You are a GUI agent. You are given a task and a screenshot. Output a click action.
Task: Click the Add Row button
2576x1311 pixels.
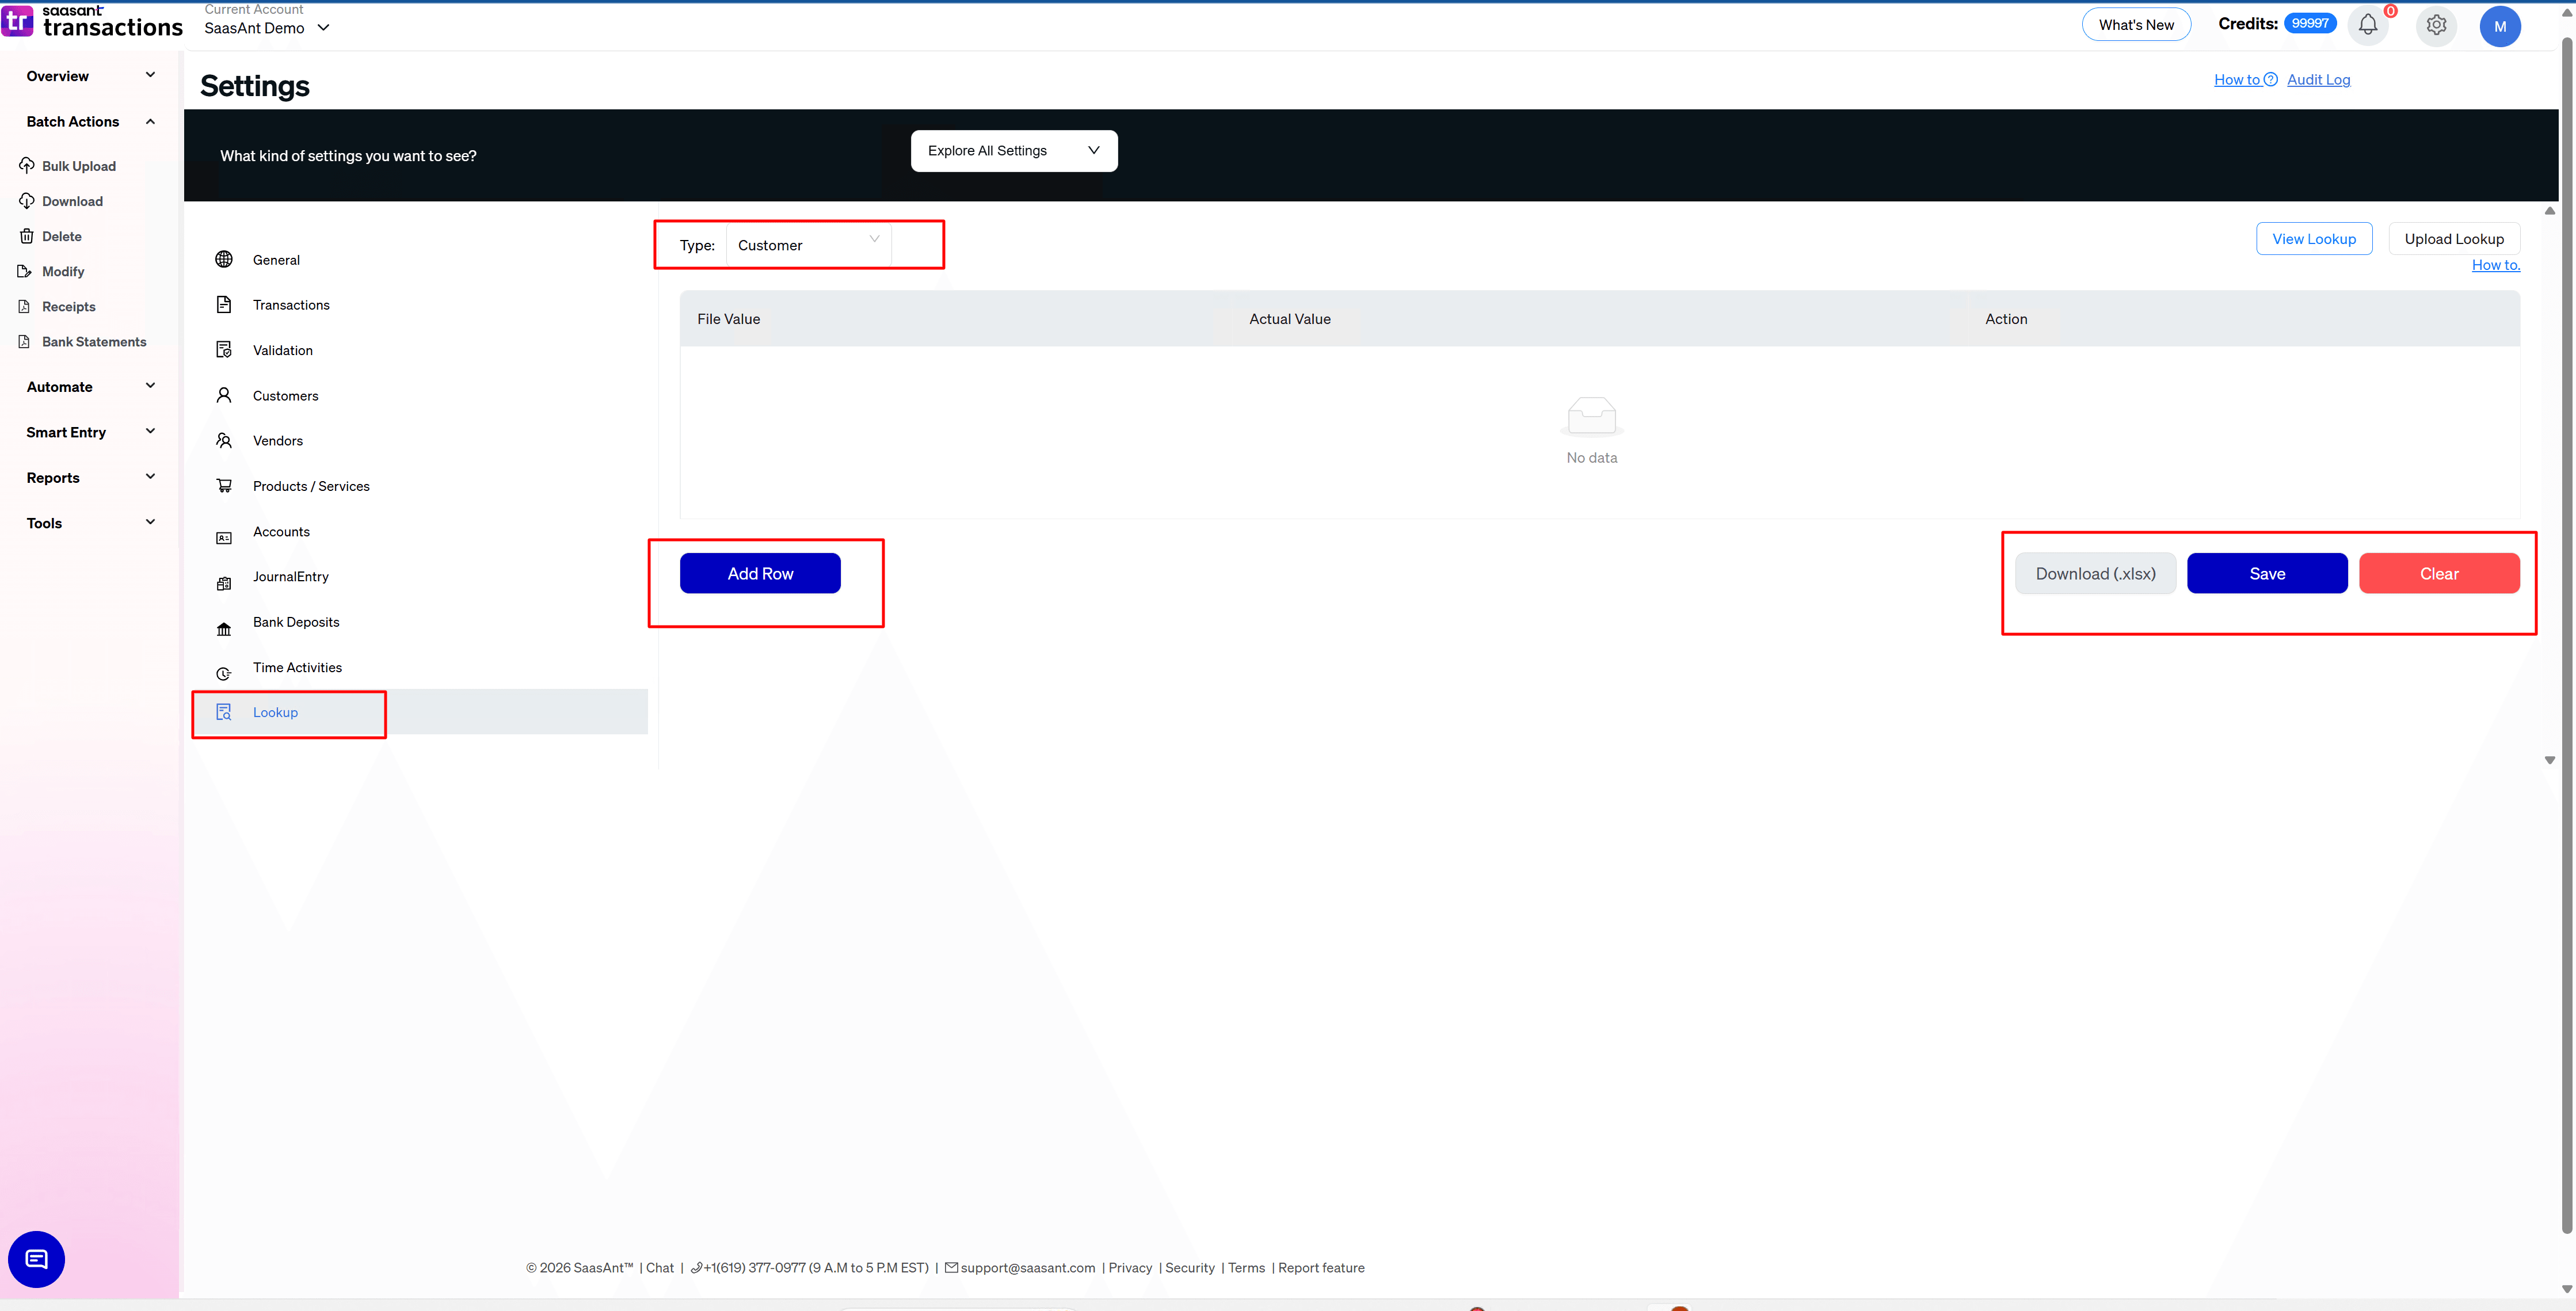[760, 573]
